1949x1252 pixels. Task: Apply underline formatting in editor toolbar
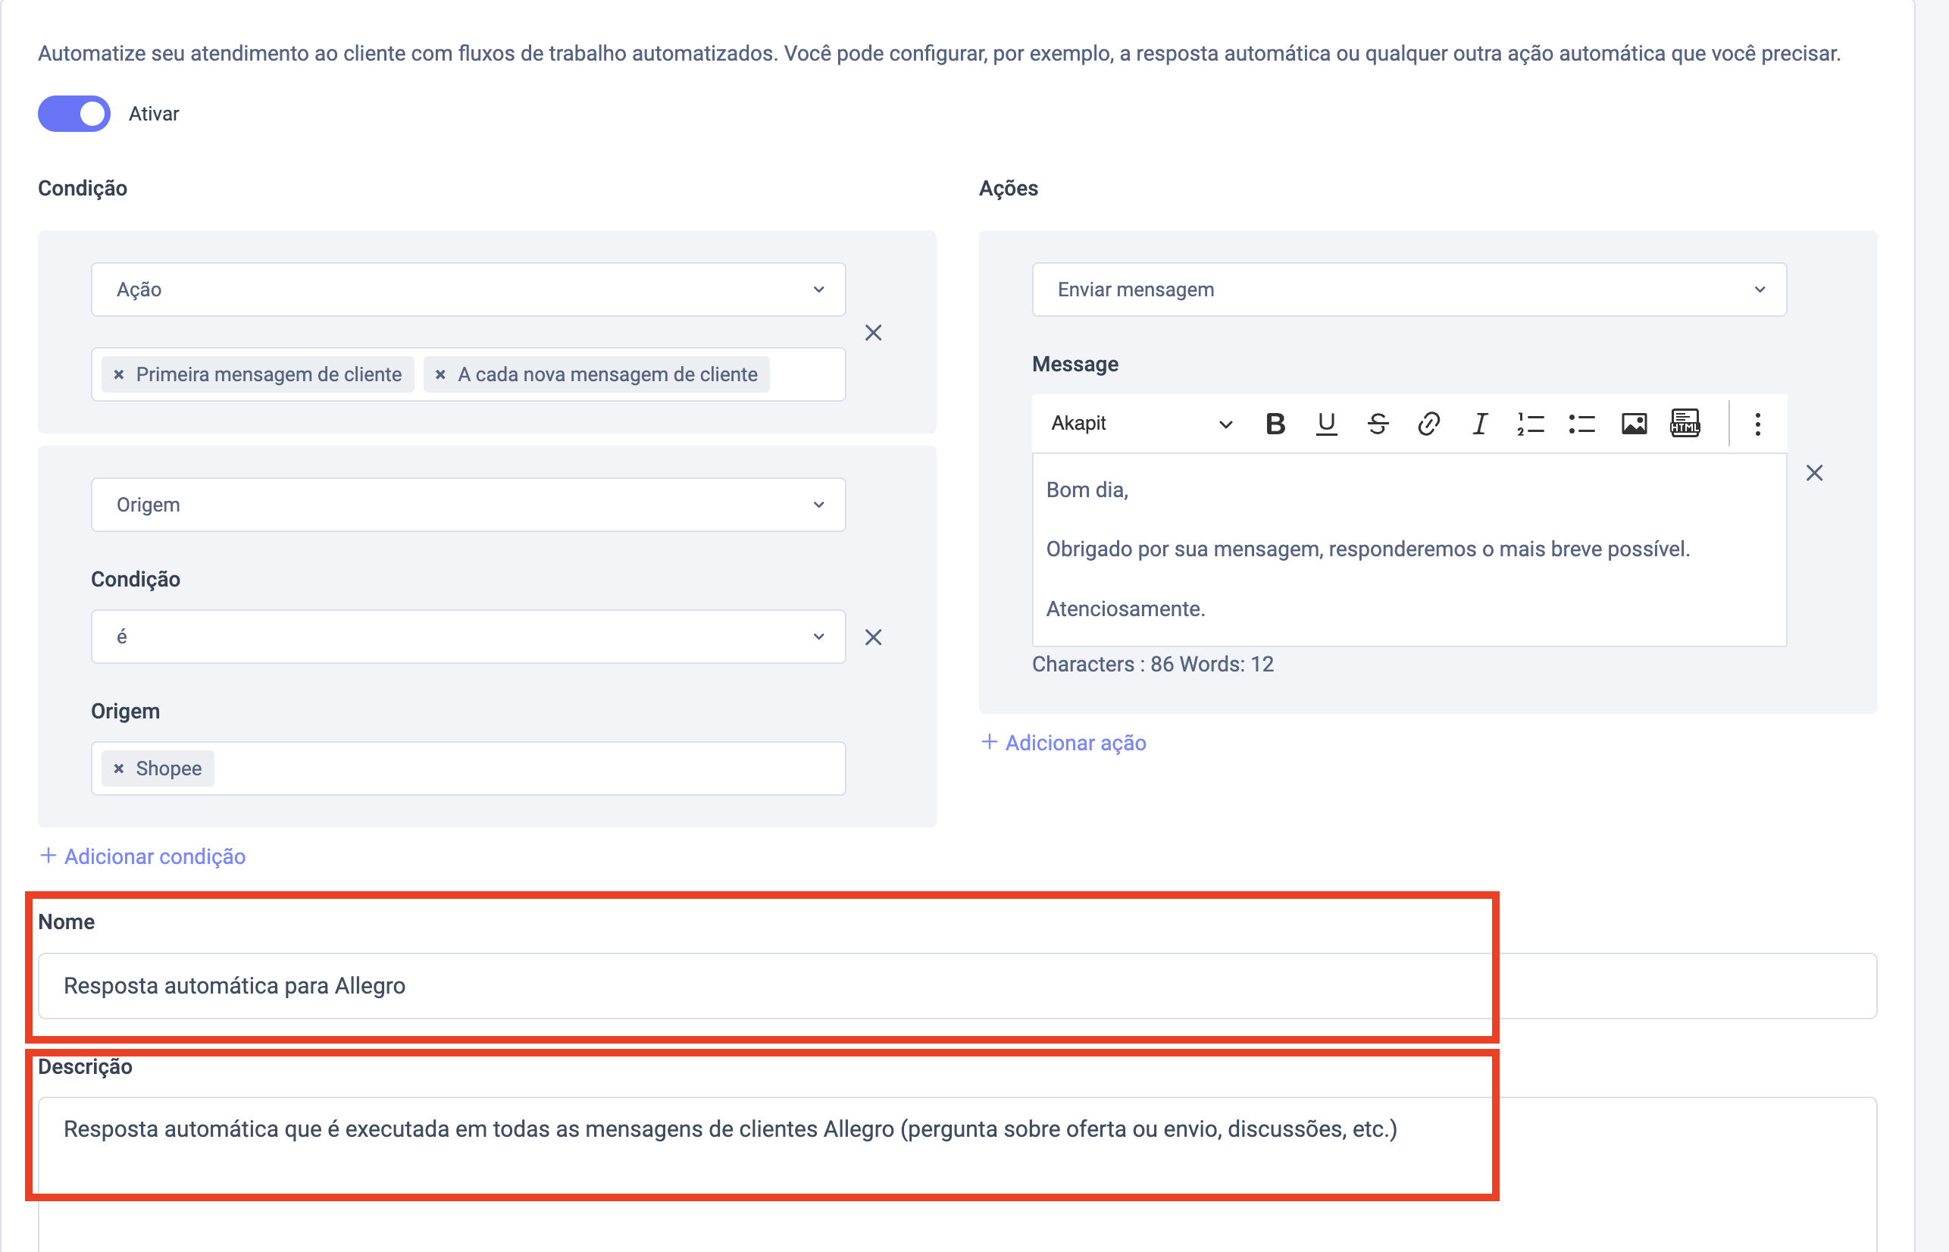coord(1325,424)
